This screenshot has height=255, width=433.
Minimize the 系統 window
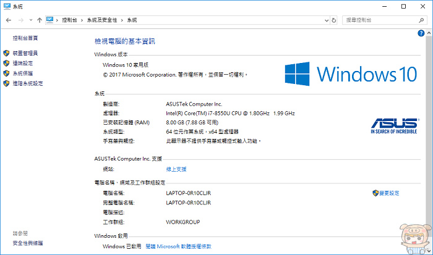pos(384,6)
